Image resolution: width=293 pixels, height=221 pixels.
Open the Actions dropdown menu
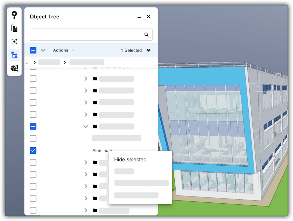coord(63,50)
